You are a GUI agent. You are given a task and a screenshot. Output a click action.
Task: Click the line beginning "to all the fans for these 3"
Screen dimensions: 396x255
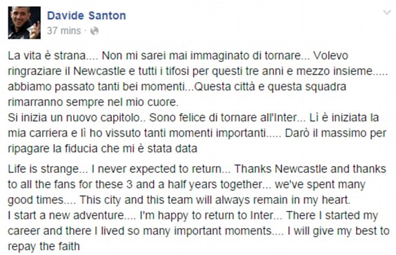pyautogui.click(x=187, y=185)
